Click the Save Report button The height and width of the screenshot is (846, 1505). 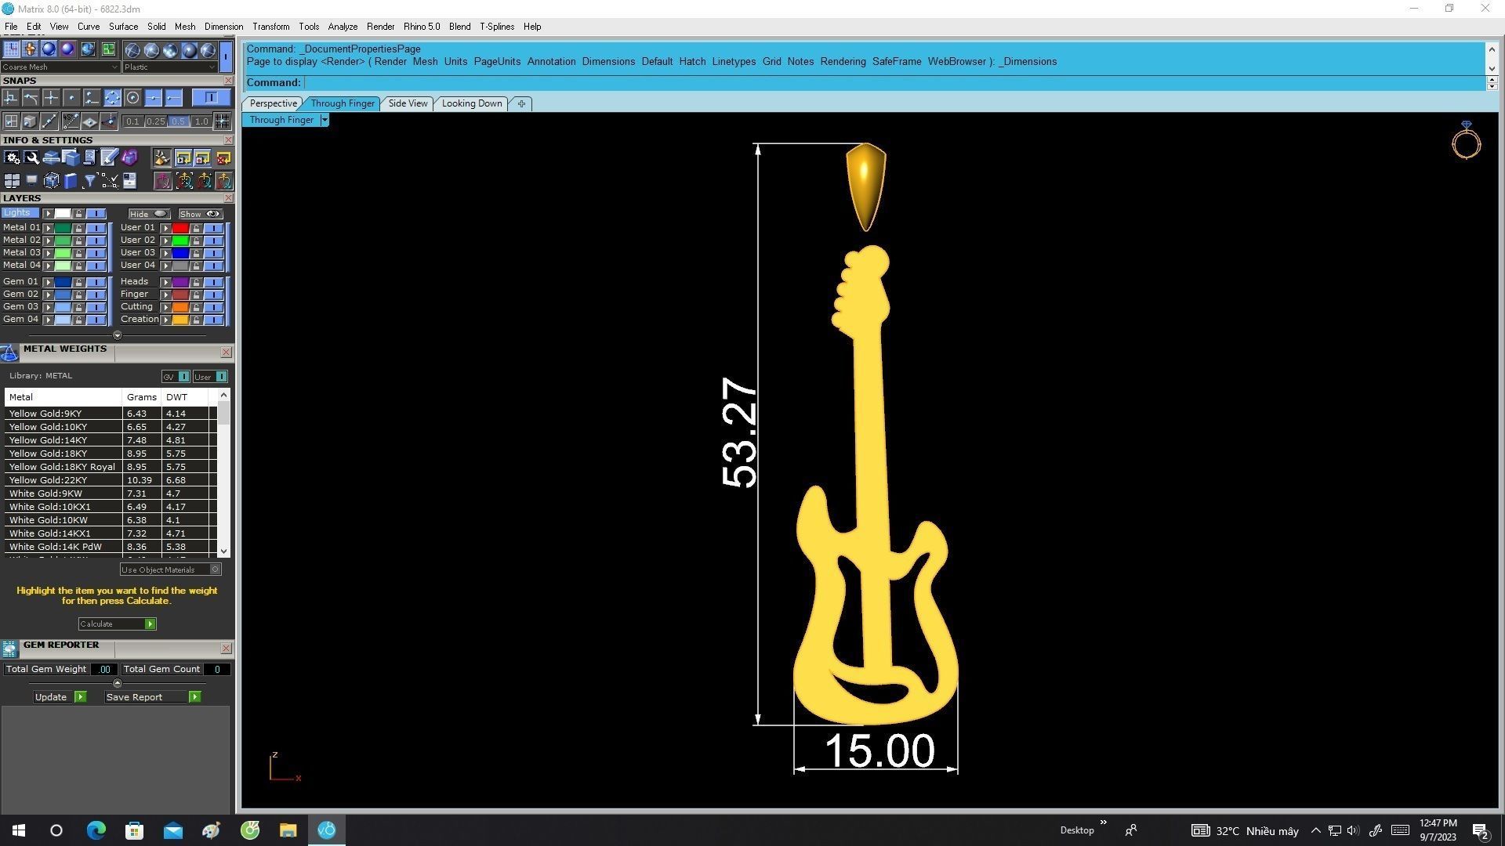[153, 697]
